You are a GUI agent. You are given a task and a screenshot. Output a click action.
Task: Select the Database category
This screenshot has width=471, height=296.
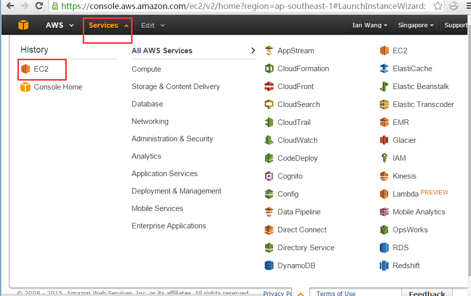[x=147, y=104]
